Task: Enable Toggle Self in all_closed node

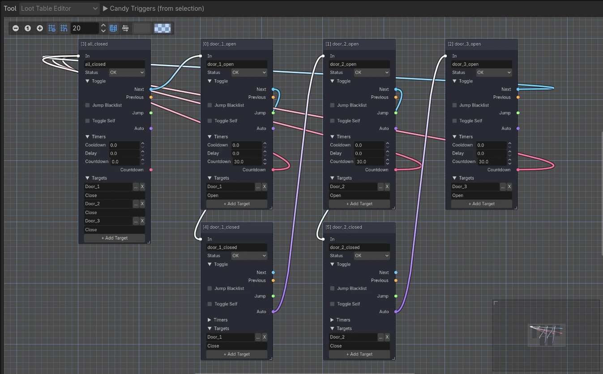Action: (x=88, y=120)
